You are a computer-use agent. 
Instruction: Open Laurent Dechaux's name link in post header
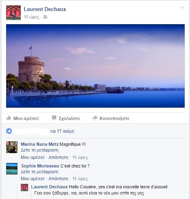[45, 9]
